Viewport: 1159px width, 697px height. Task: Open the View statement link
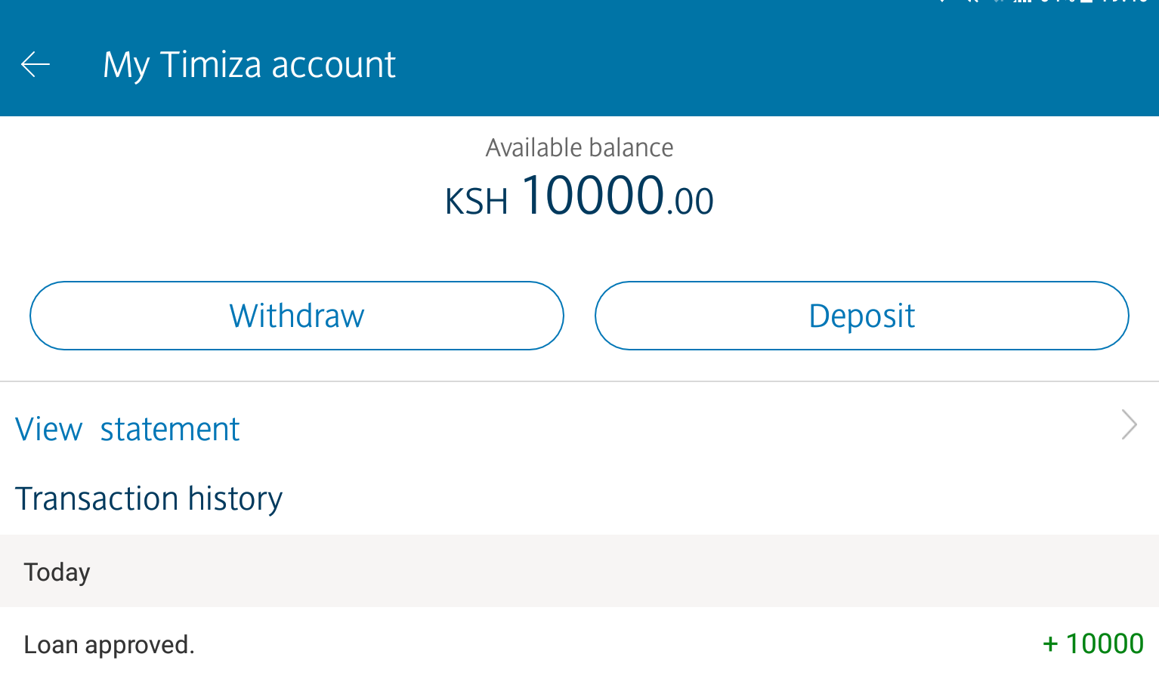[128, 430]
